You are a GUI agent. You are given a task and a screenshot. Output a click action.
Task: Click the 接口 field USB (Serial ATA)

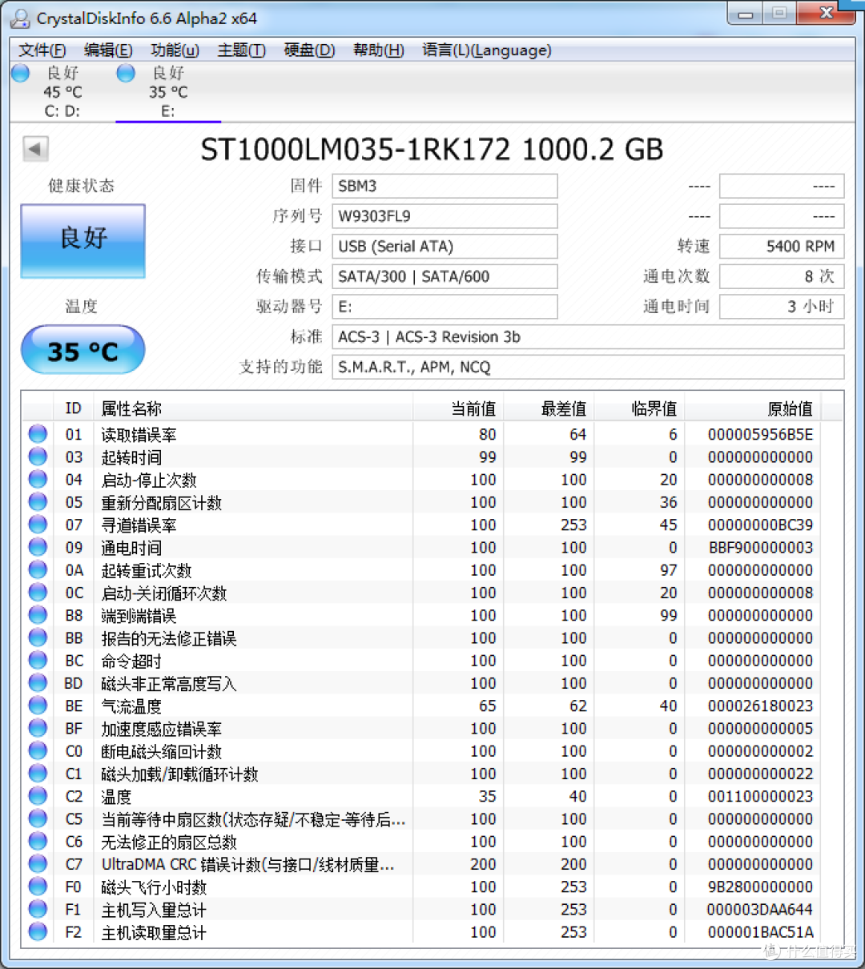[445, 246]
